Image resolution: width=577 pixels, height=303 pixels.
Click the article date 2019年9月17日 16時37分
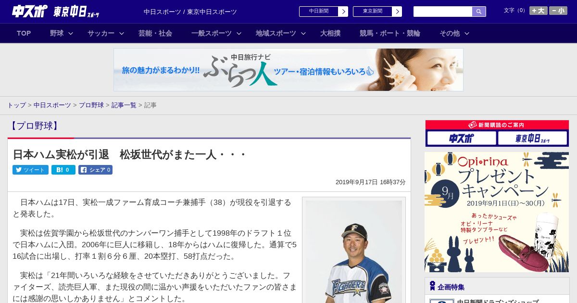(x=370, y=182)
